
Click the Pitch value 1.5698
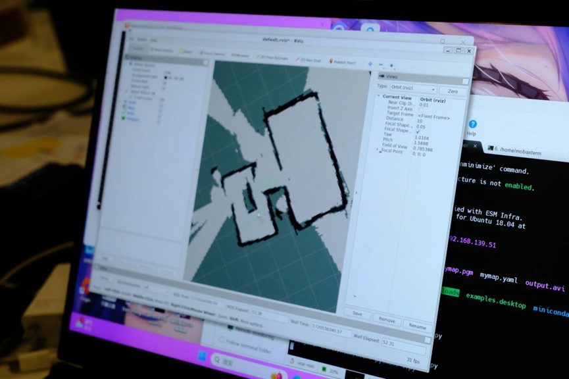[x=421, y=143]
